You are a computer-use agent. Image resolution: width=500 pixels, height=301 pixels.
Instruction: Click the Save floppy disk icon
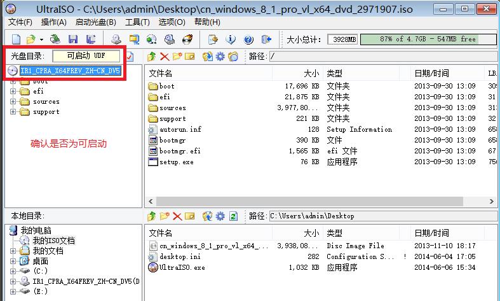[73, 39]
